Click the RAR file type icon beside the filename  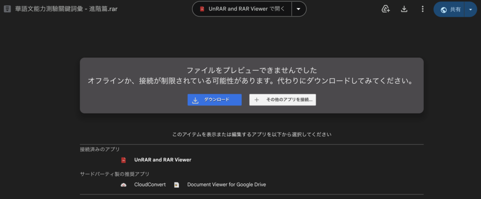(x=8, y=9)
